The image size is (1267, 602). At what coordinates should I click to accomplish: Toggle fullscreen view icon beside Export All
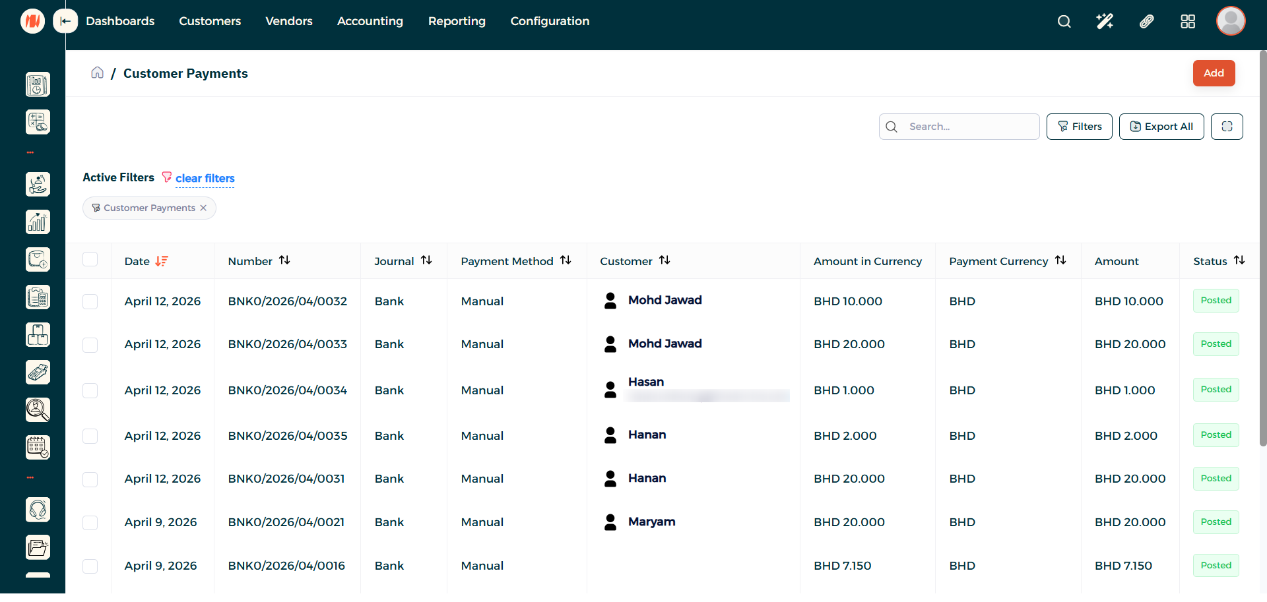1227,127
